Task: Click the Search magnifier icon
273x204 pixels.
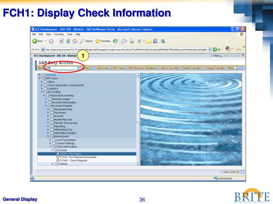Action: tap(82, 41)
